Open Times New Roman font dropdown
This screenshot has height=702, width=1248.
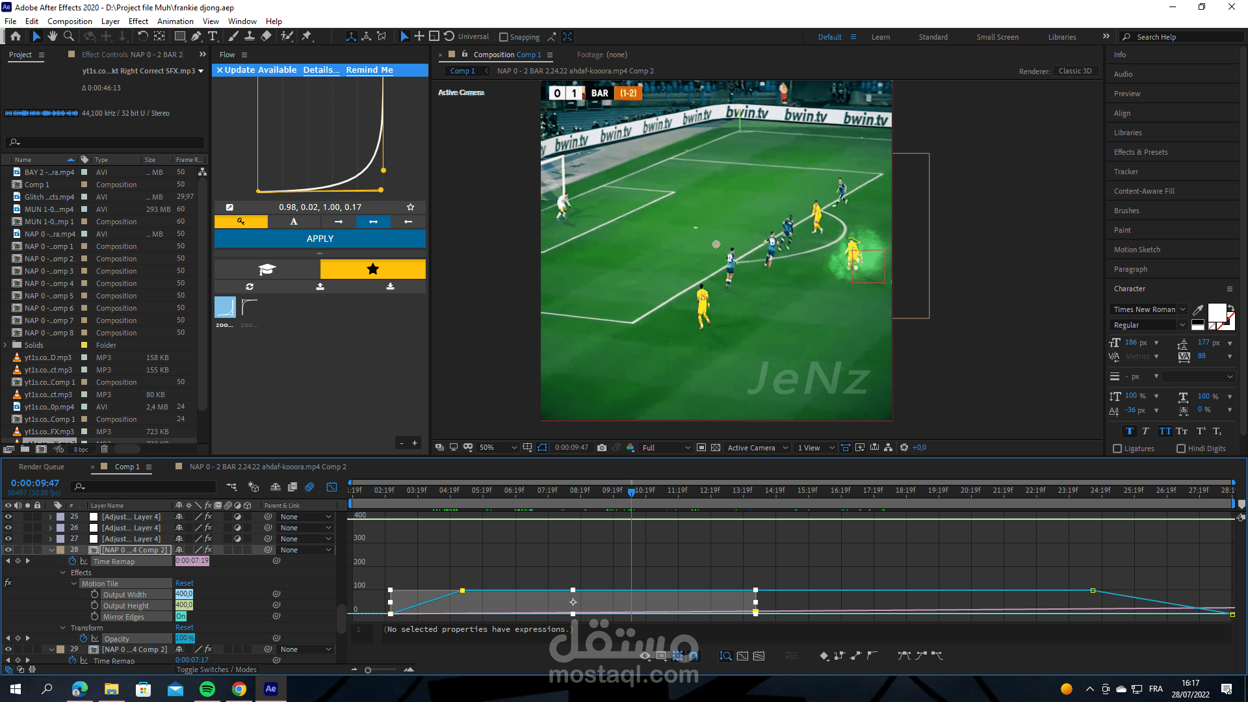click(x=1182, y=309)
